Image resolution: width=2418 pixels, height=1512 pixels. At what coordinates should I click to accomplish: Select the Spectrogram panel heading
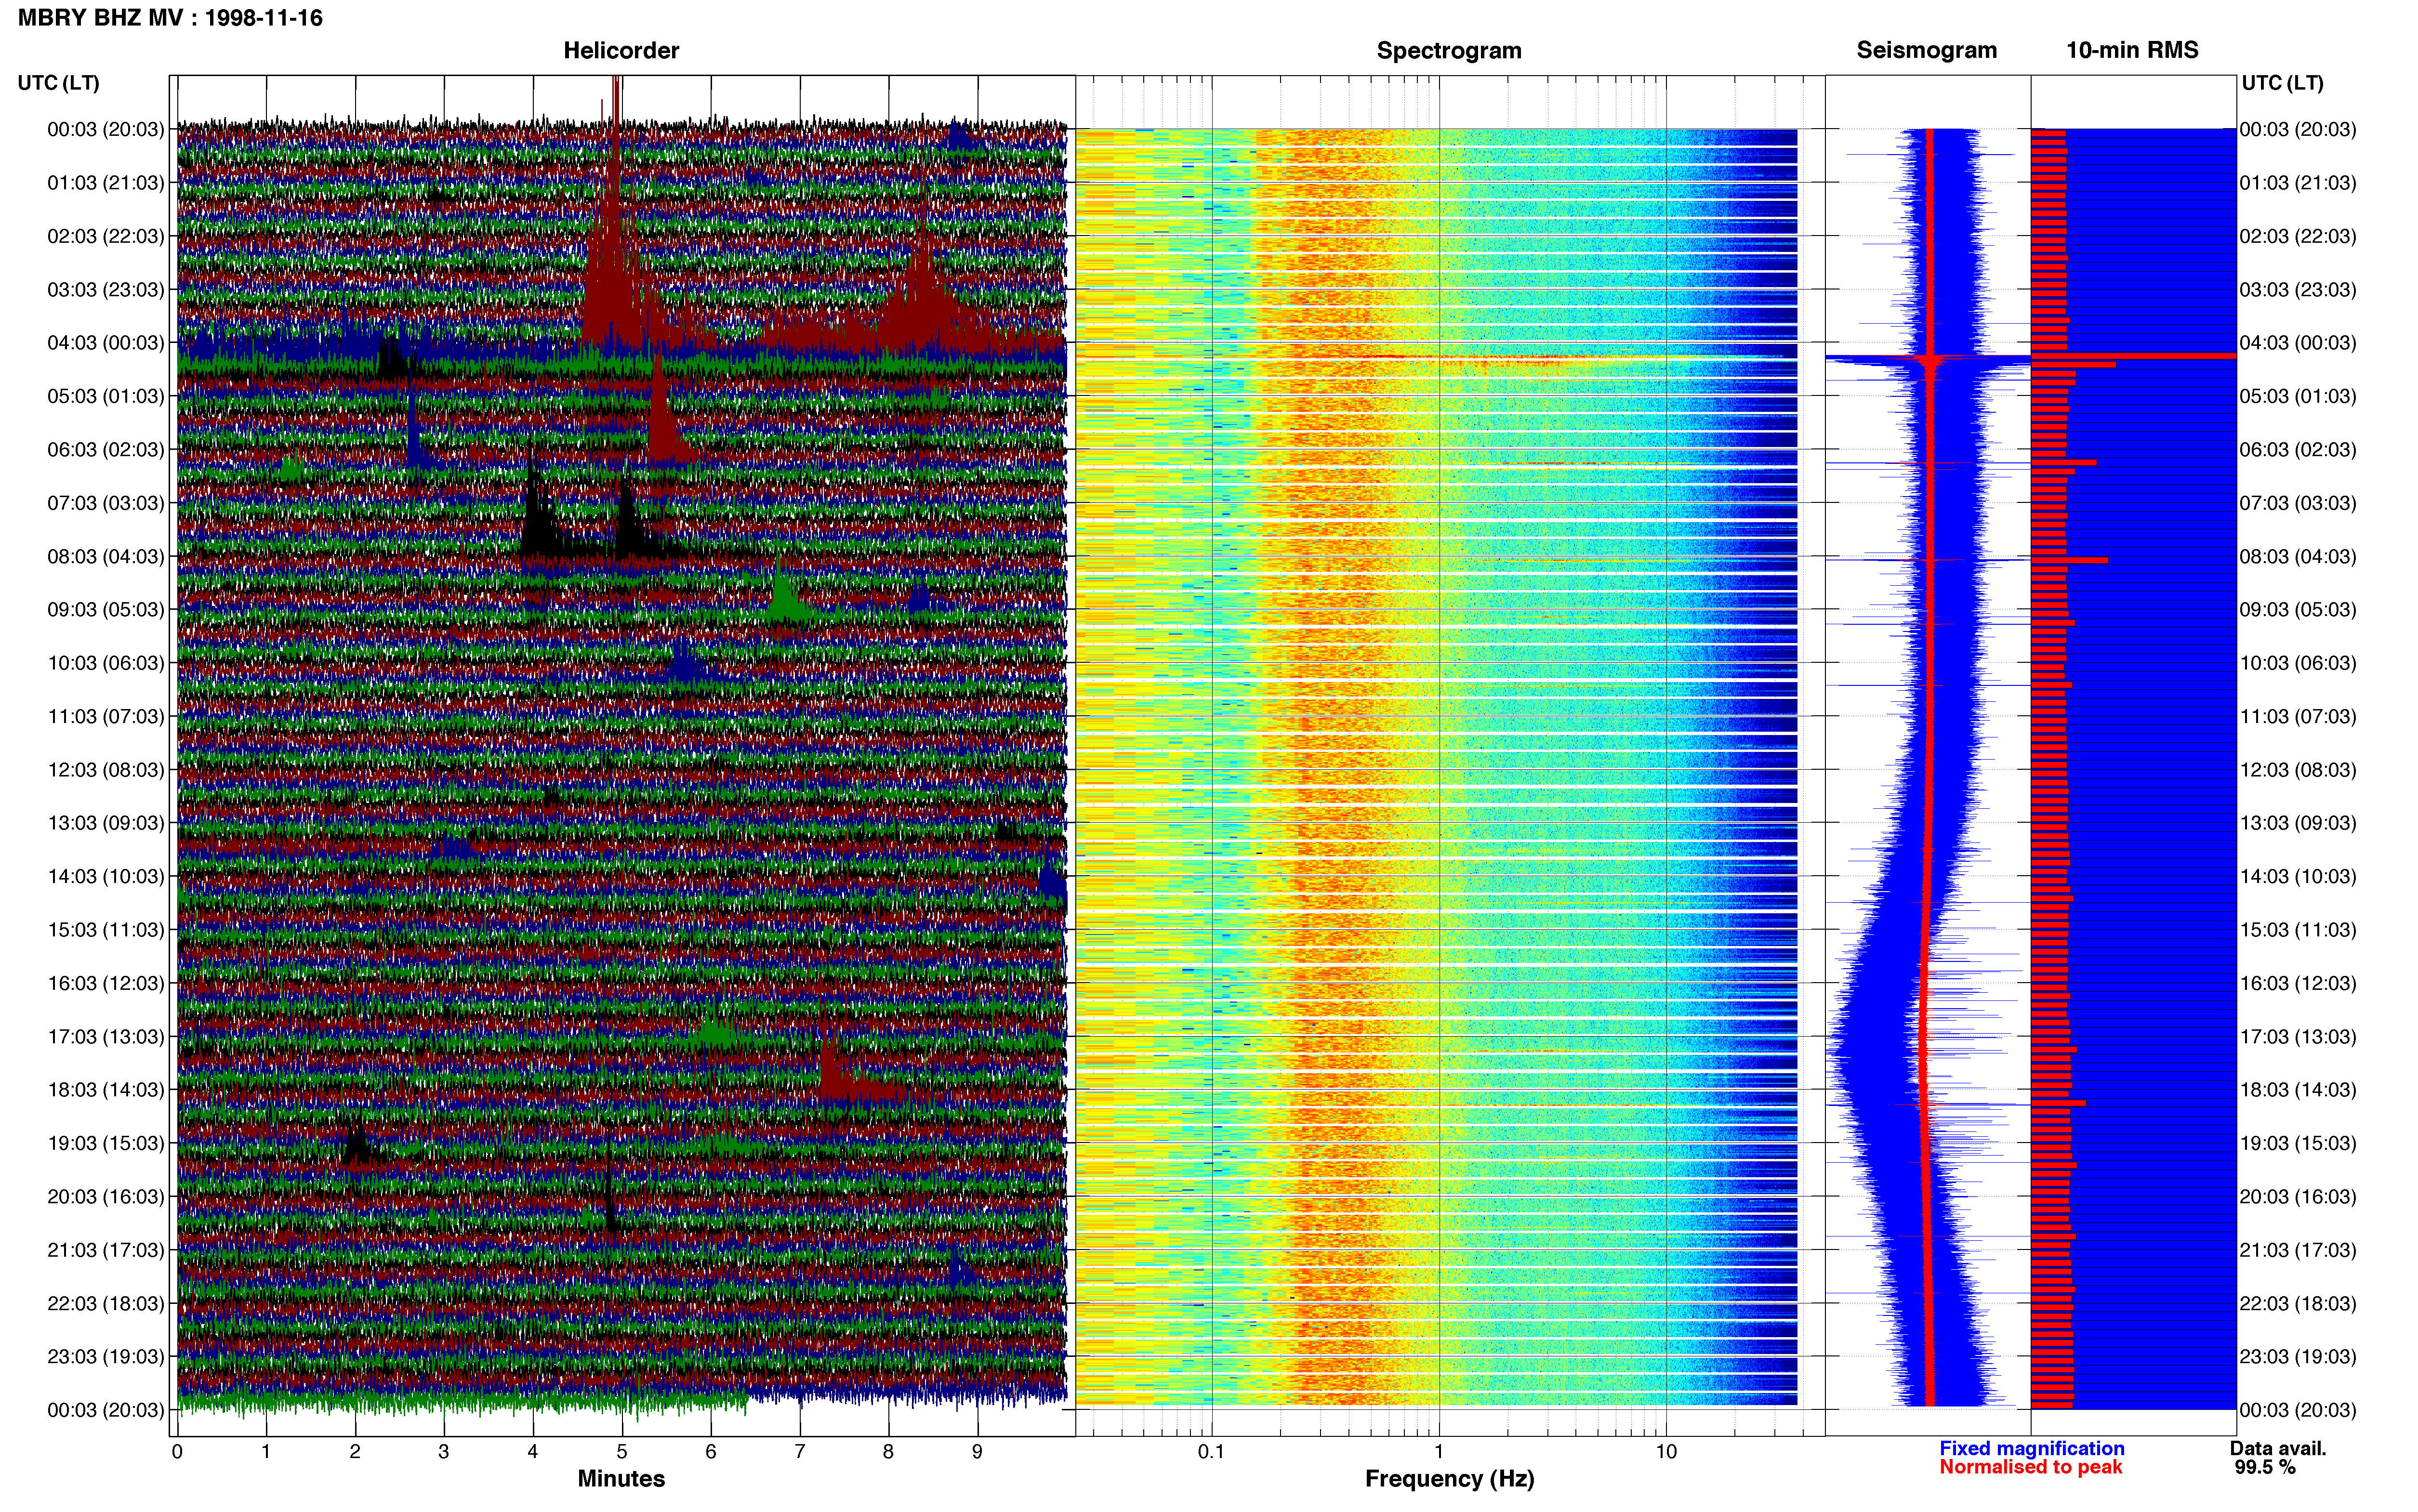(x=1449, y=50)
